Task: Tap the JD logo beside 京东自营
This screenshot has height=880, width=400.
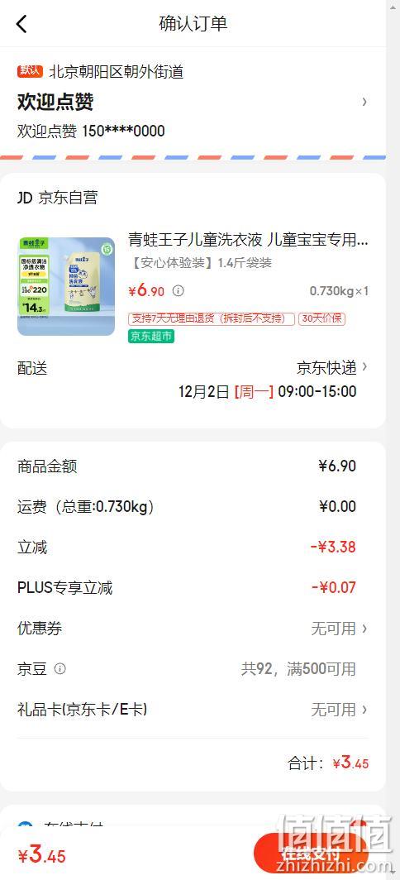Action: point(25,198)
